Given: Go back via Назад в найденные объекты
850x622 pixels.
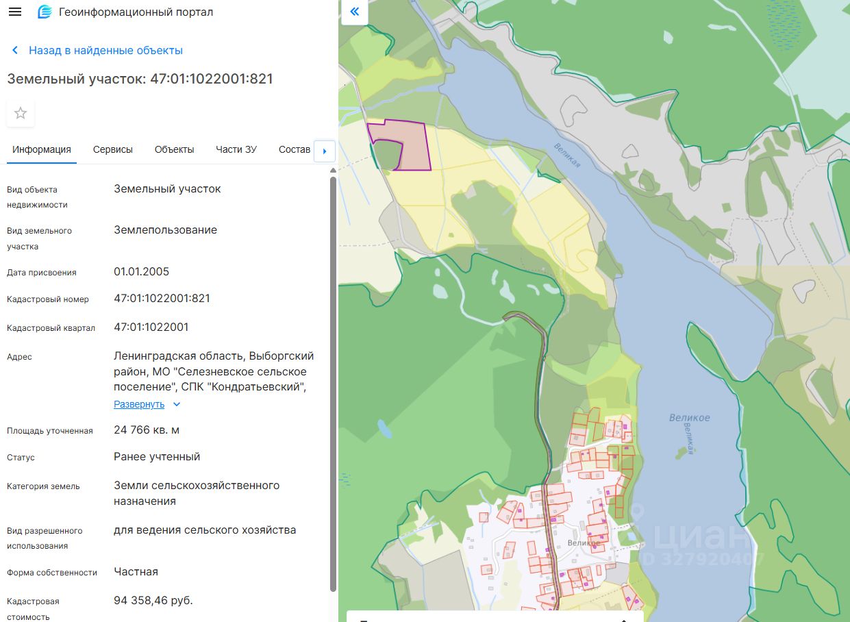Looking at the screenshot, I should (105, 50).
